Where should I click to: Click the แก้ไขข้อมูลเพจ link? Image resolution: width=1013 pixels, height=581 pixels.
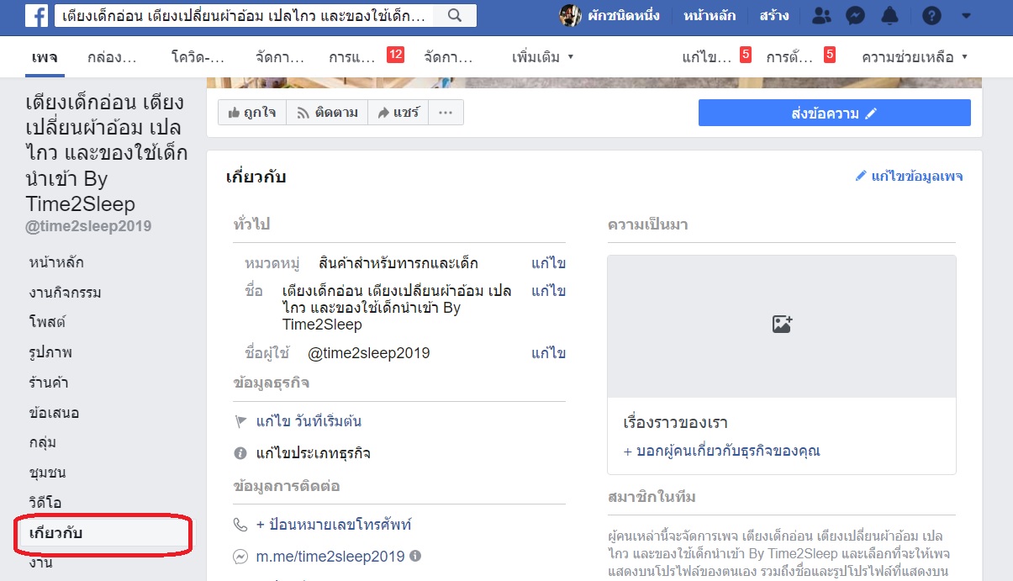909,176
